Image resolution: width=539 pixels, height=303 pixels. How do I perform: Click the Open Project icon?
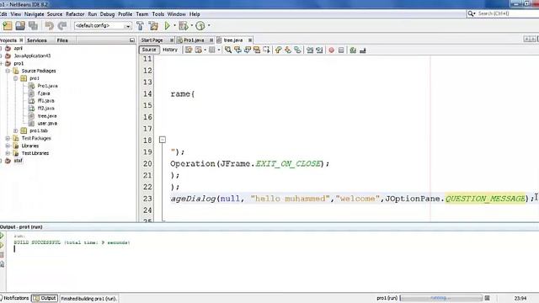point(20,26)
